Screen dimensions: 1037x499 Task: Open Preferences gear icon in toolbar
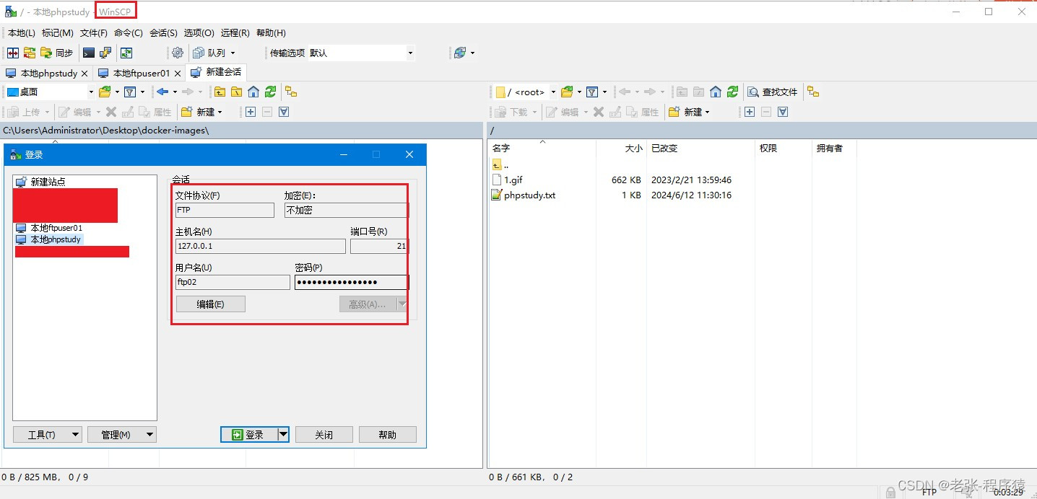pyautogui.click(x=178, y=53)
